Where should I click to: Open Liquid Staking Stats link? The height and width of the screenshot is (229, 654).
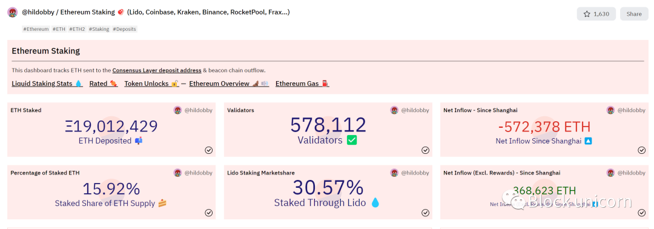(48, 84)
